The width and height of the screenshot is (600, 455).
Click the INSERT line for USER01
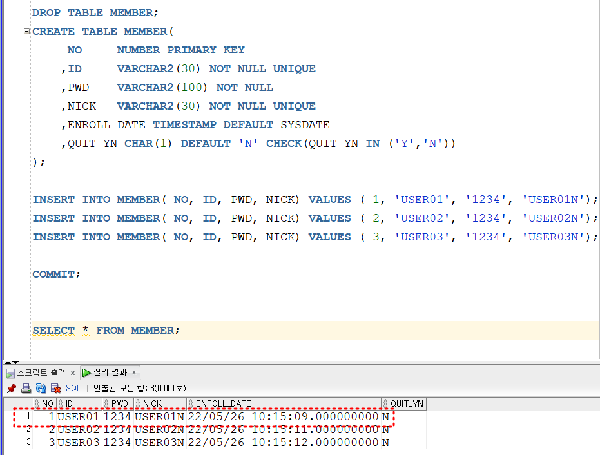(x=315, y=199)
